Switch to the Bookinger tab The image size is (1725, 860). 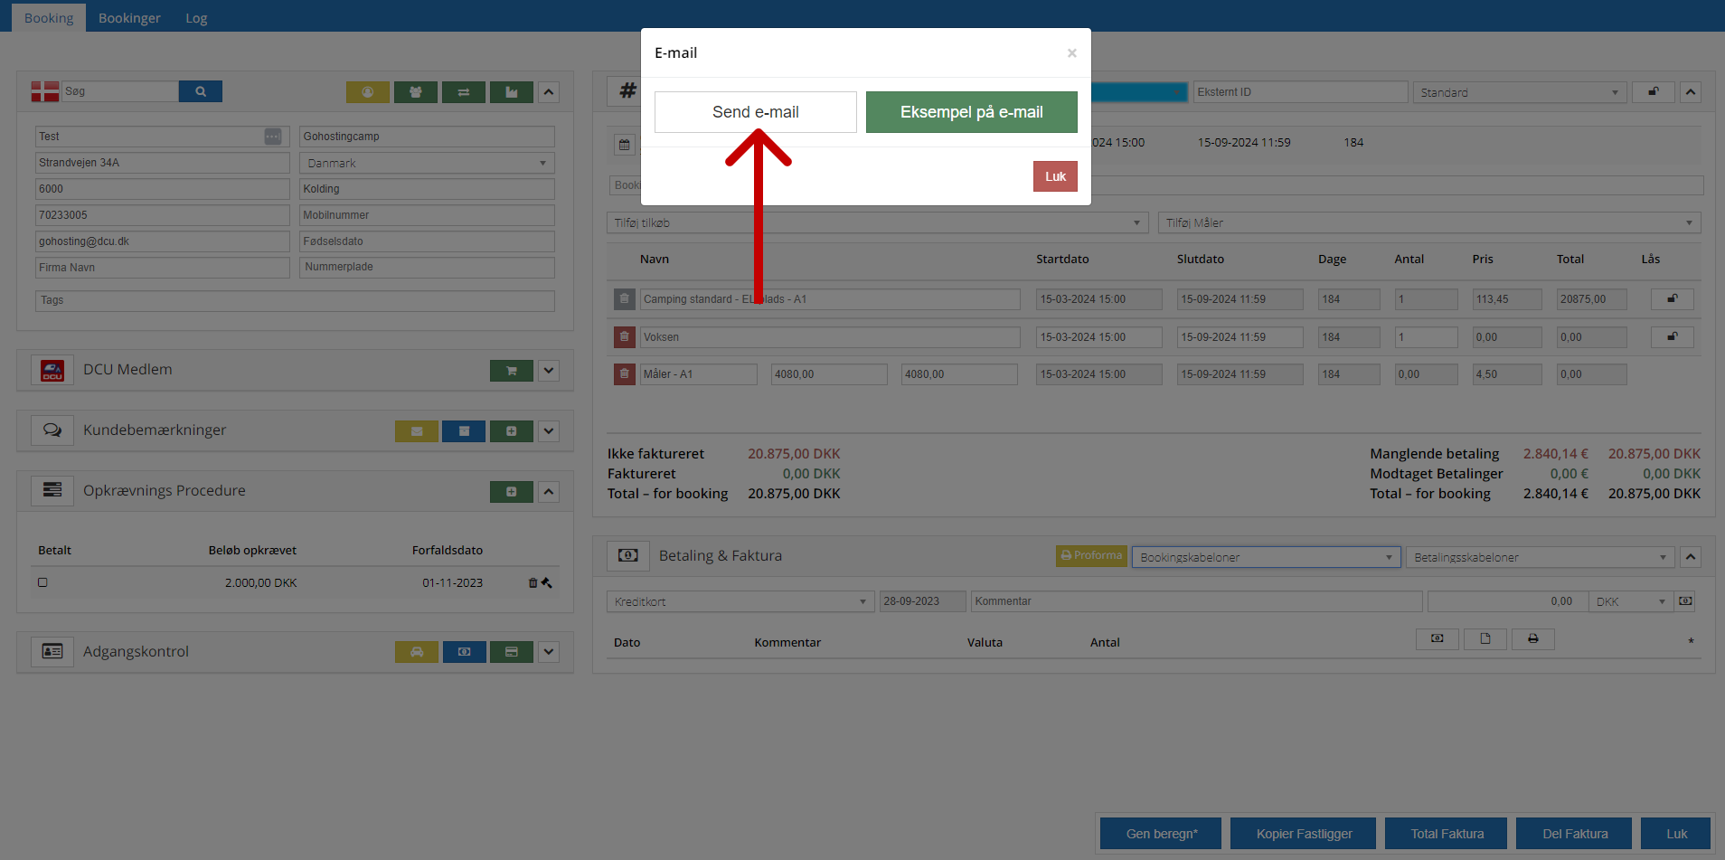[x=129, y=18]
